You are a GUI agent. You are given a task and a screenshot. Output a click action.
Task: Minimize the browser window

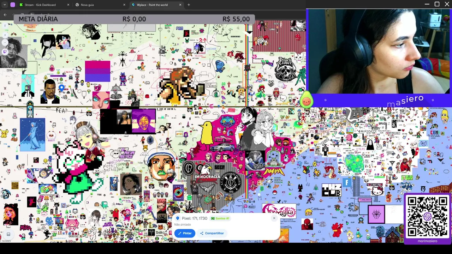click(427, 4)
